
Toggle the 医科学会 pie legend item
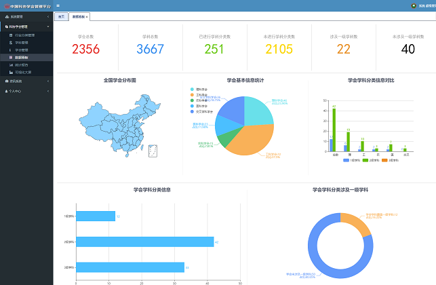[199, 106]
